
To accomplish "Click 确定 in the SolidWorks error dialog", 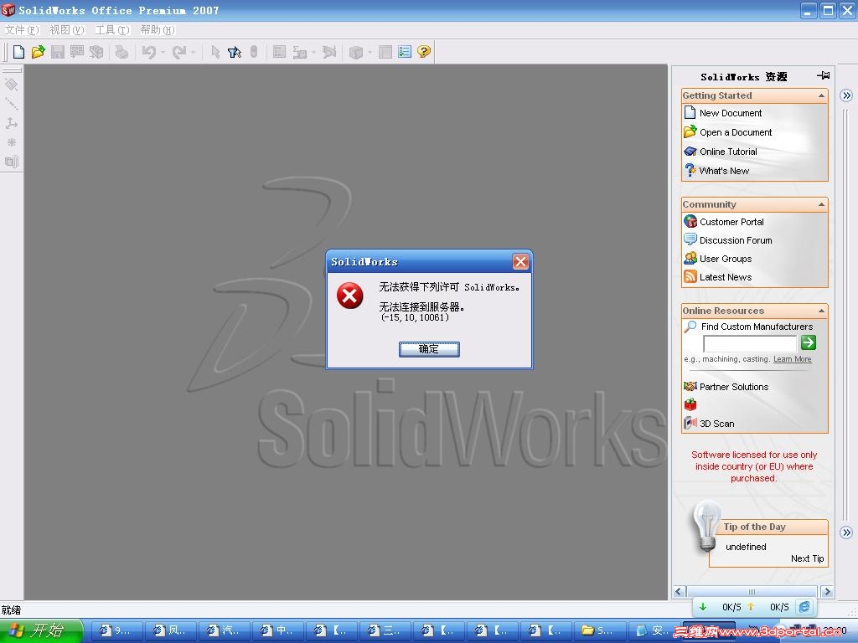I will coord(429,349).
